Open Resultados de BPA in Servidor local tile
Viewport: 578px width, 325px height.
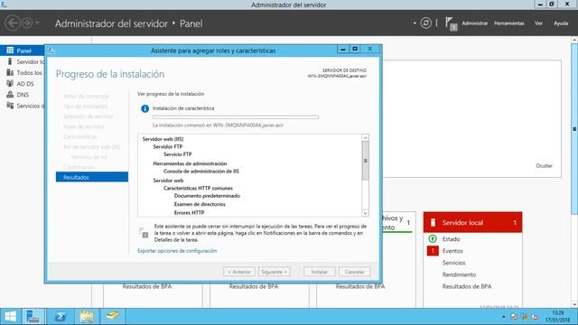[467, 286]
